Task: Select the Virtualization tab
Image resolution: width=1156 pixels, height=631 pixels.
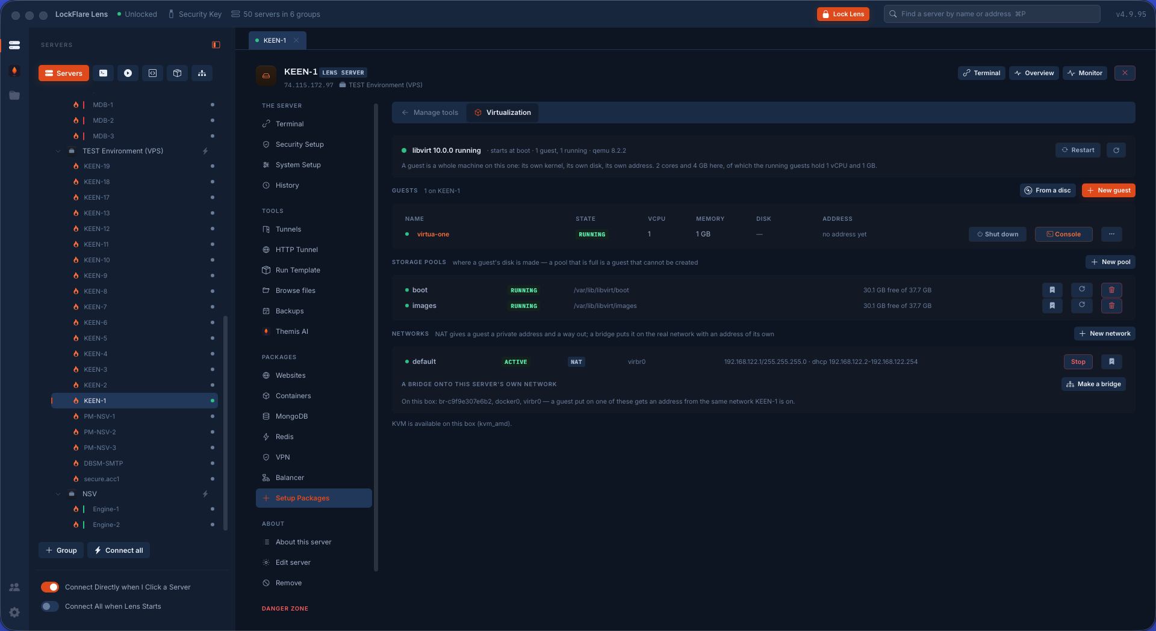Action: 503,112
